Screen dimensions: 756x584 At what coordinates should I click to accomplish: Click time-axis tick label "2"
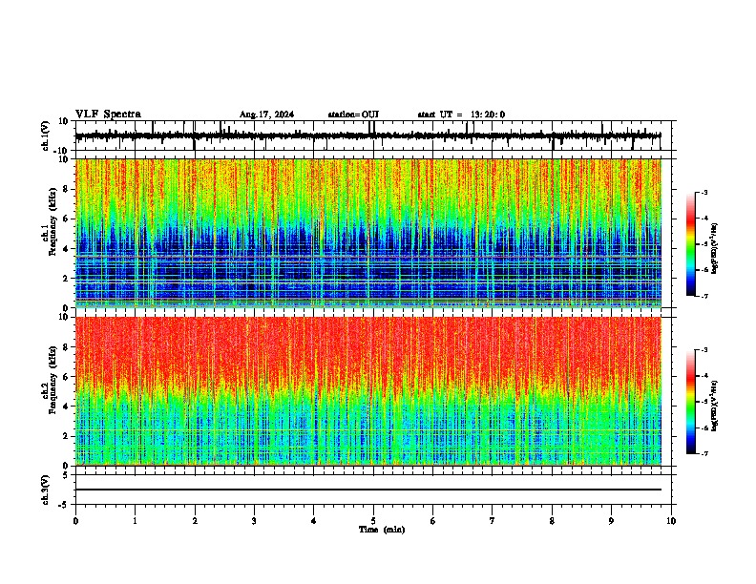pyautogui.click(x=195, y=521)
